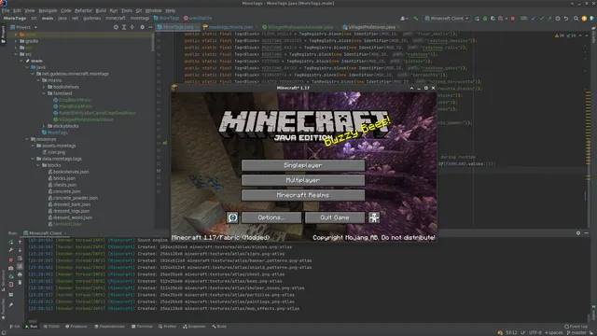The image size is (597, 336).
Task: Click red Stop icon in Run panel
Action: pos(11,259)
